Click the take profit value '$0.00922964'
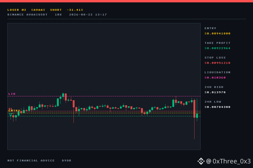 point(217,48)
